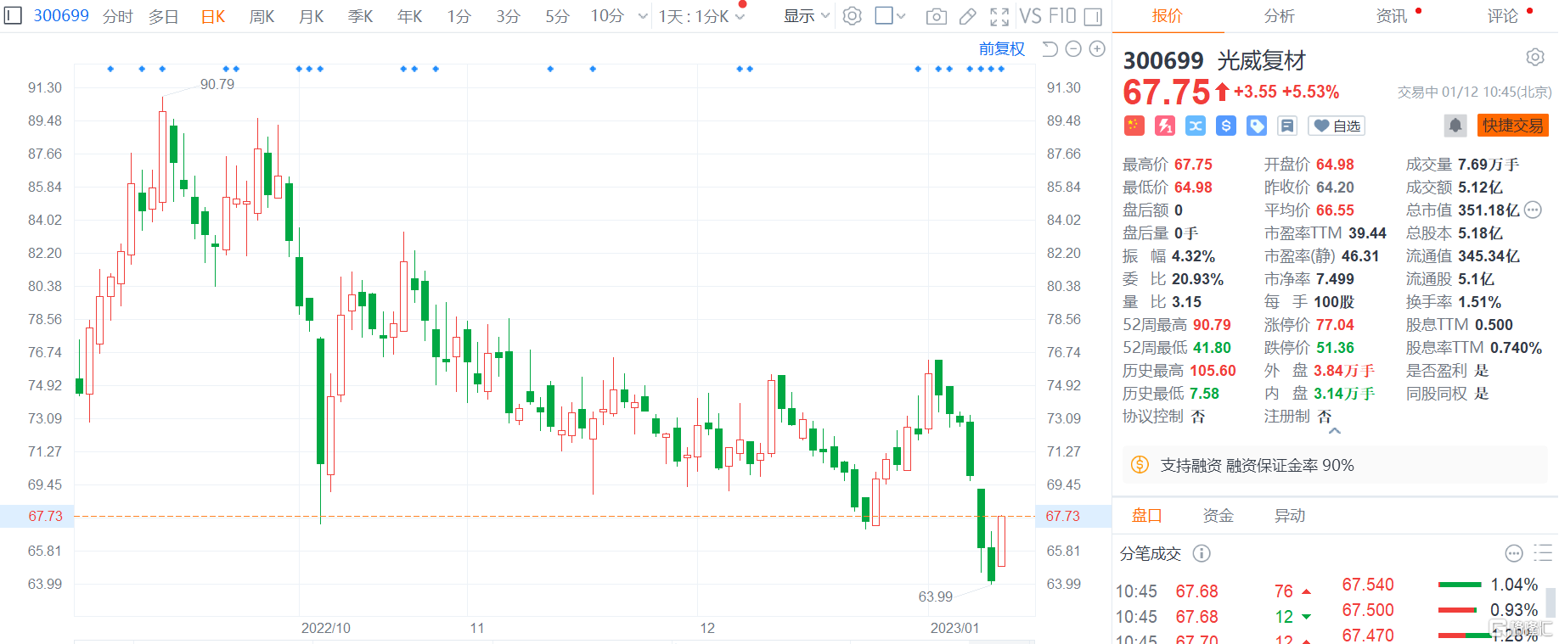Click the 90.79 high price annotation
Image resolution: width=1559 pixels, height=644 pixels.
pos(217,84)
